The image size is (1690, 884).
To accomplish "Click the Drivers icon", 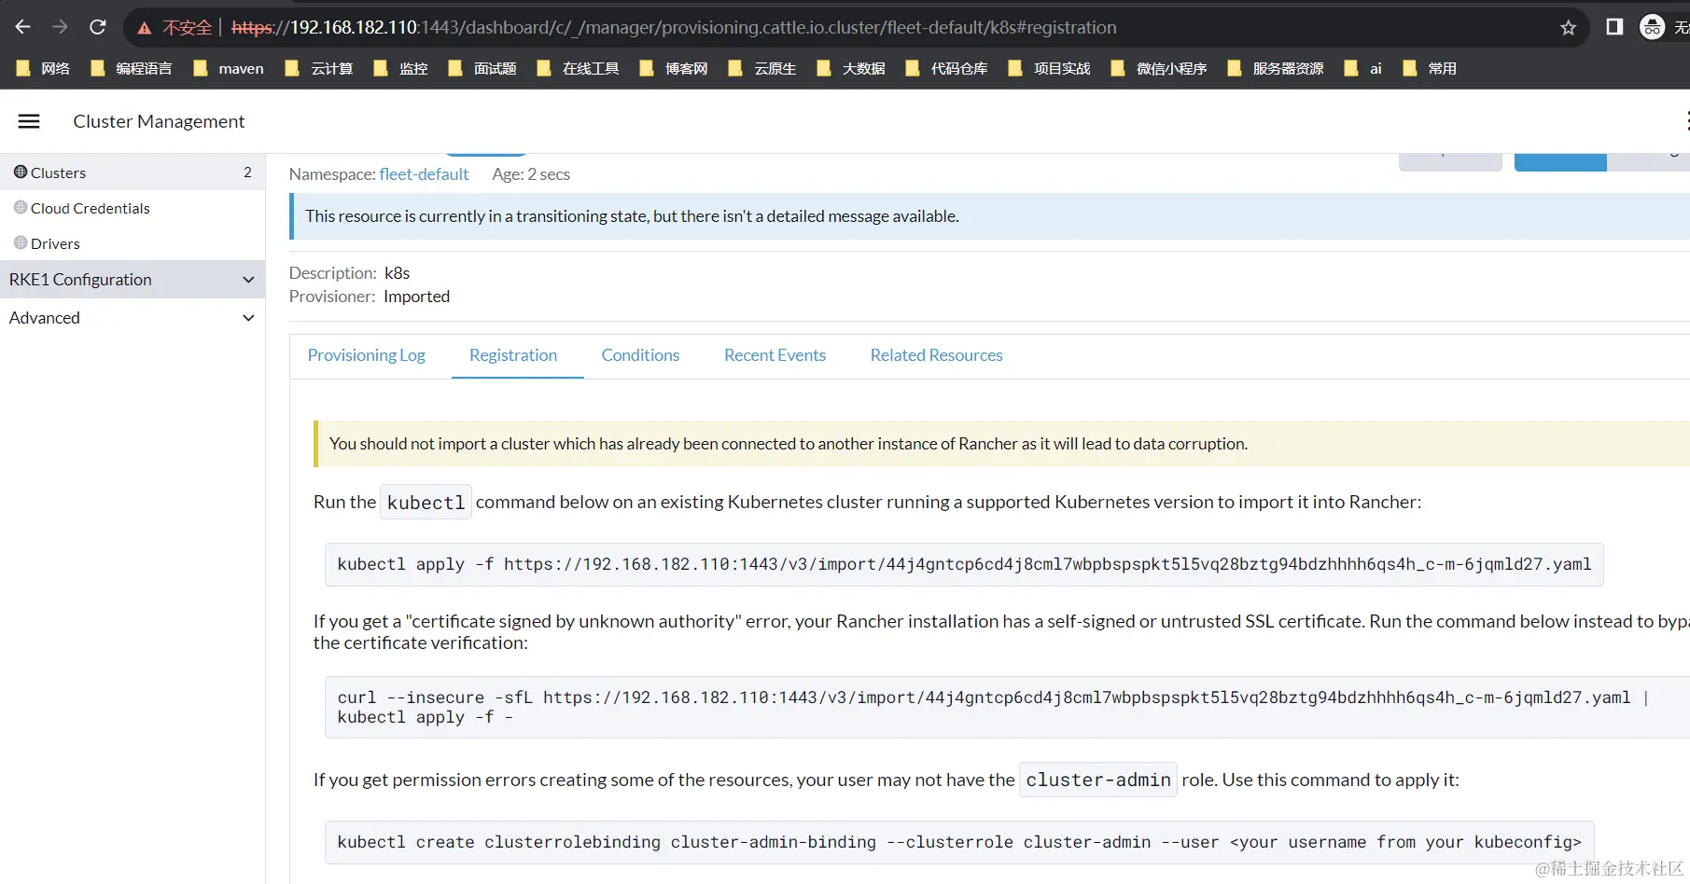I will 21,242.
